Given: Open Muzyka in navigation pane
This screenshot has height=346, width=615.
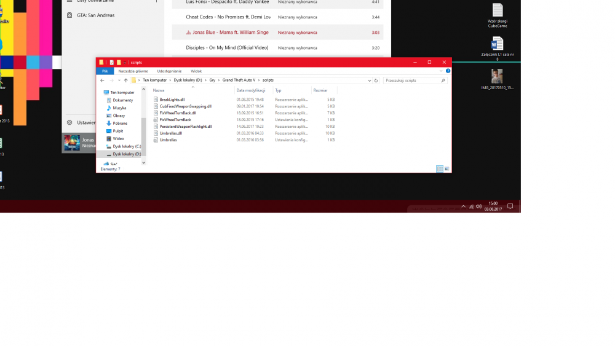Looking at the screenshot, I should coord(116,108).
